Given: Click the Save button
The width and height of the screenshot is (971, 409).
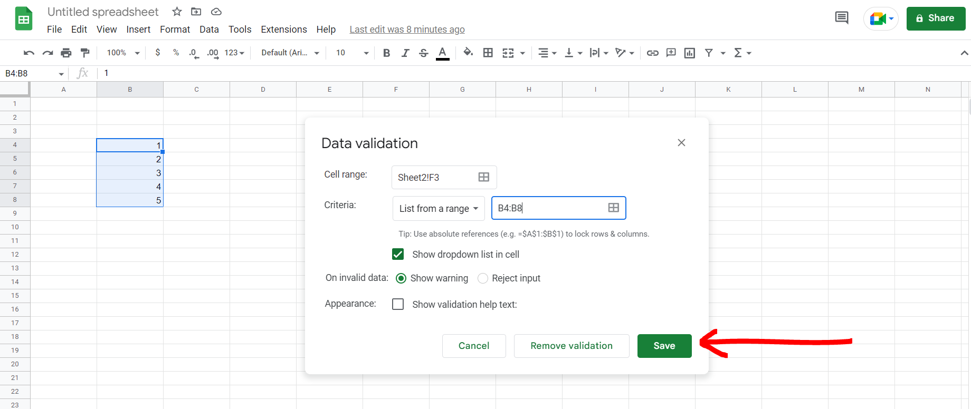Looking at the screenshot, I should (664, 346).
